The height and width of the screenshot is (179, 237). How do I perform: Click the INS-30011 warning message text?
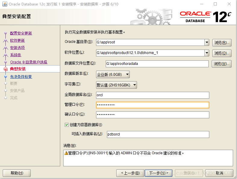(126, 153)
